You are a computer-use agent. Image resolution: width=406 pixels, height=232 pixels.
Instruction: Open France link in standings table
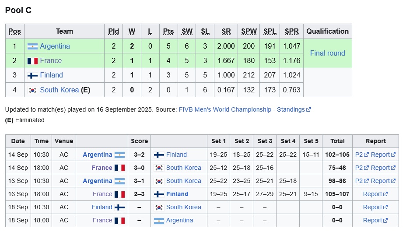(x=51, y=61)
